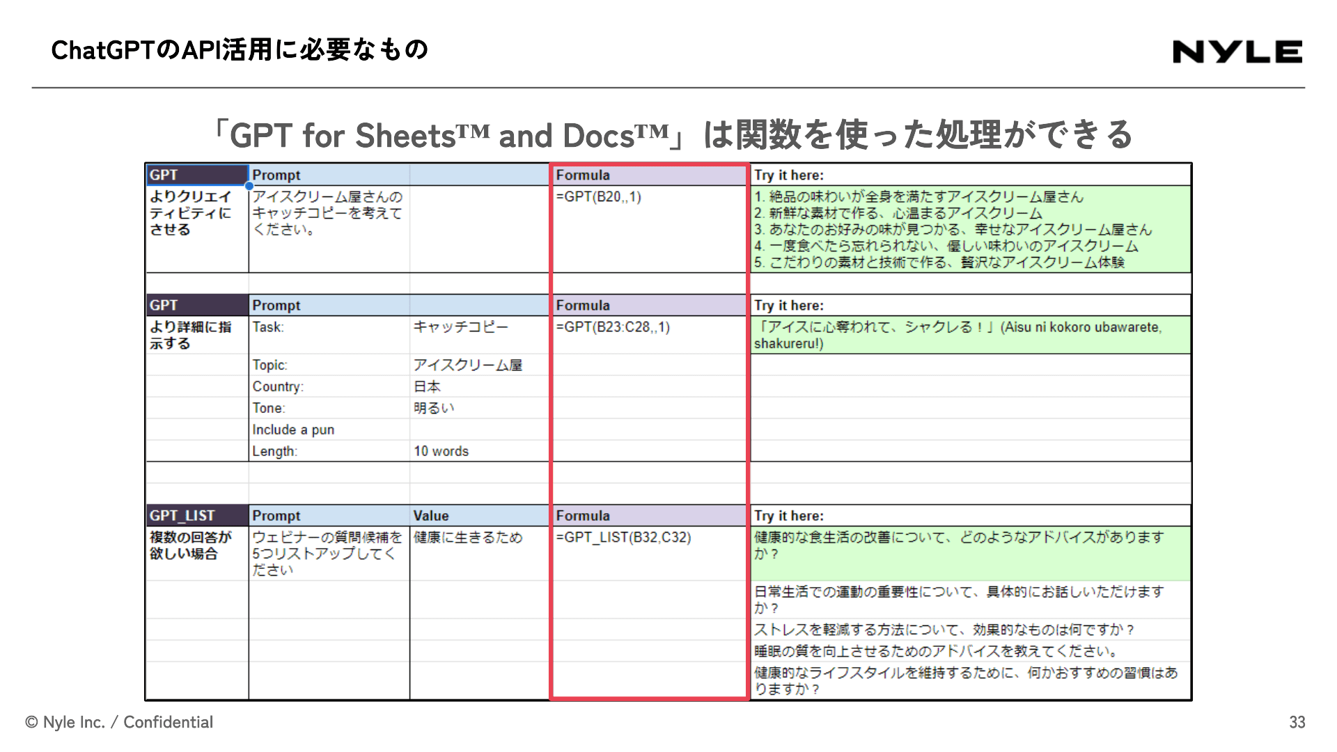The image size is (1337, 752).
Task: Select the formula cell '=GPT(B20,,1)'
Action: [x=649, y=229]
